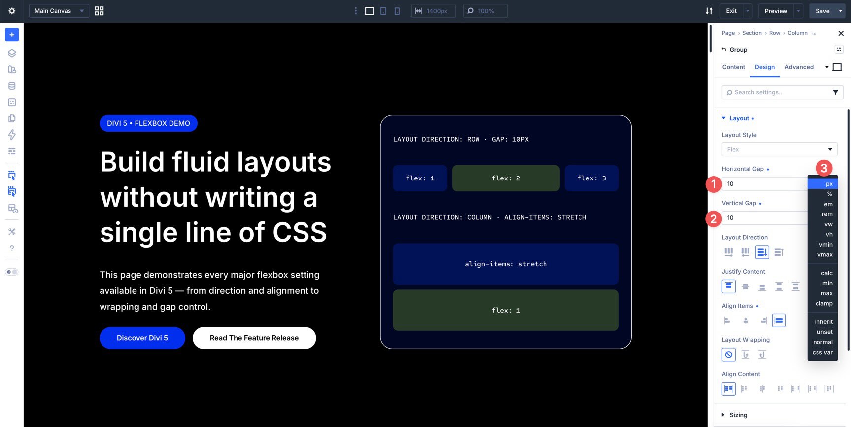
Task: Open the builder settings gear
Action: tap(12, 11)
